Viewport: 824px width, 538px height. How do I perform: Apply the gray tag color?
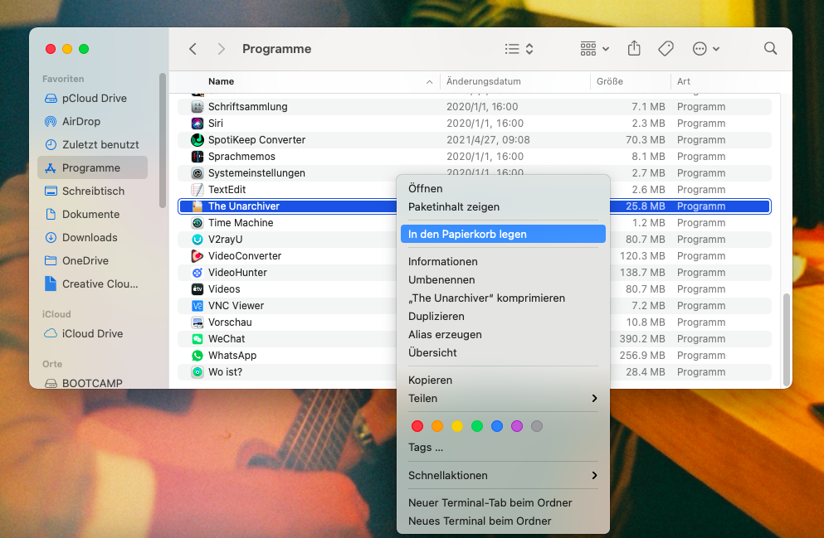pos(537,426)
